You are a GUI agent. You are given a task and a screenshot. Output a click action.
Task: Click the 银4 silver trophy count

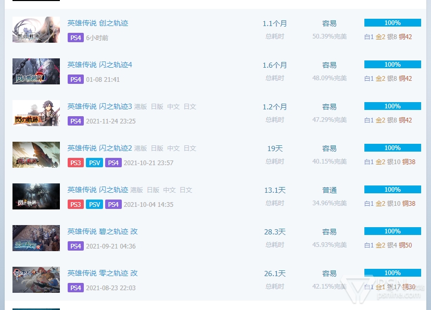click(x=392, y=245)
